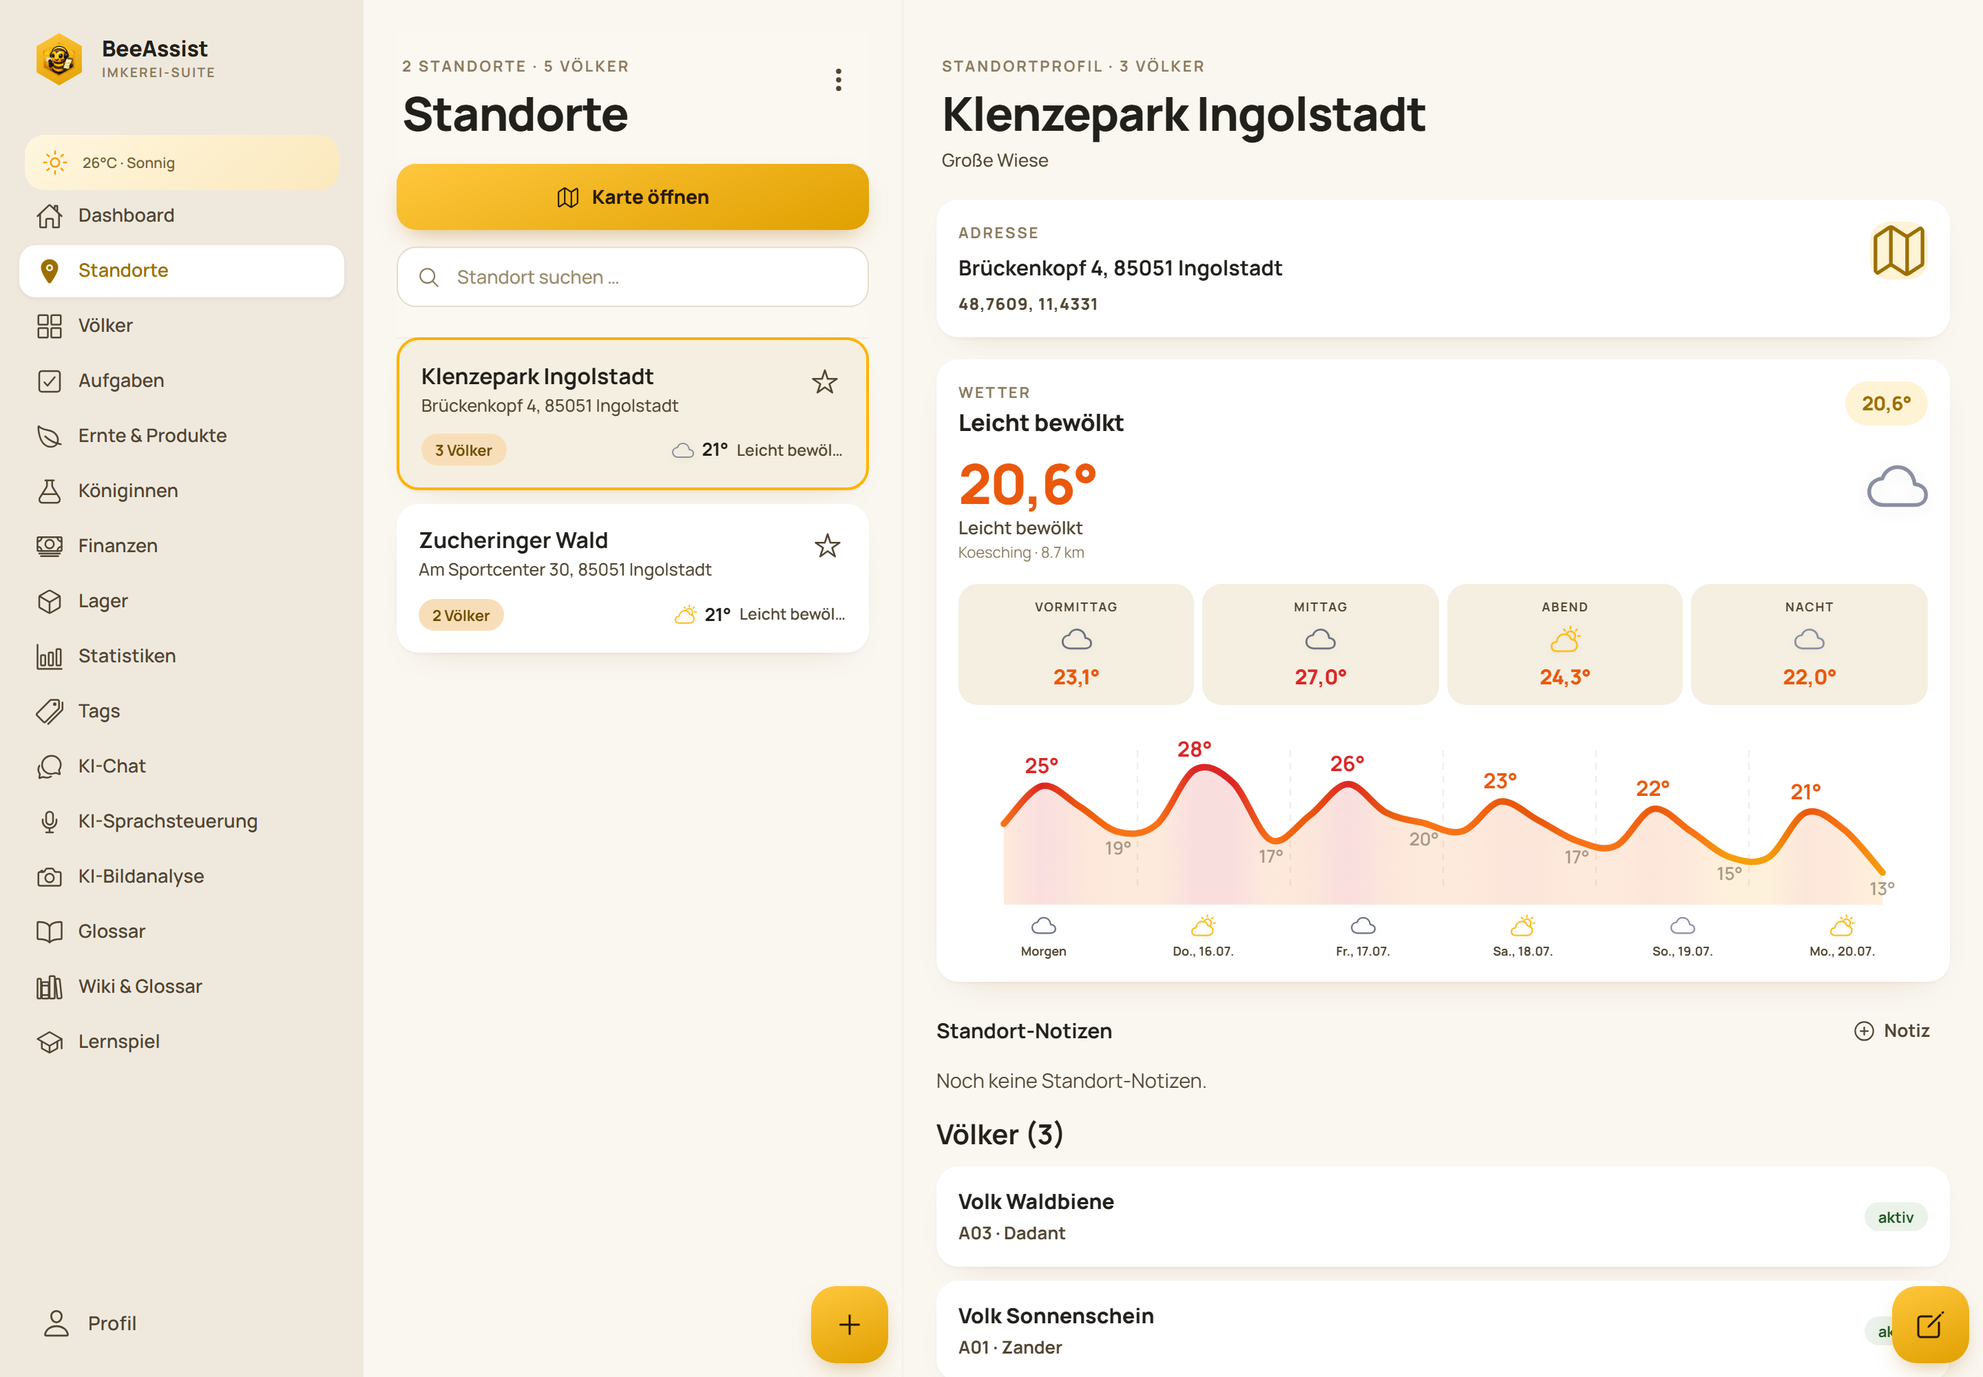Click the KI-Chat bubble icon
This screenshot has height=1377, width=1983.
click(x=49, y=767)
